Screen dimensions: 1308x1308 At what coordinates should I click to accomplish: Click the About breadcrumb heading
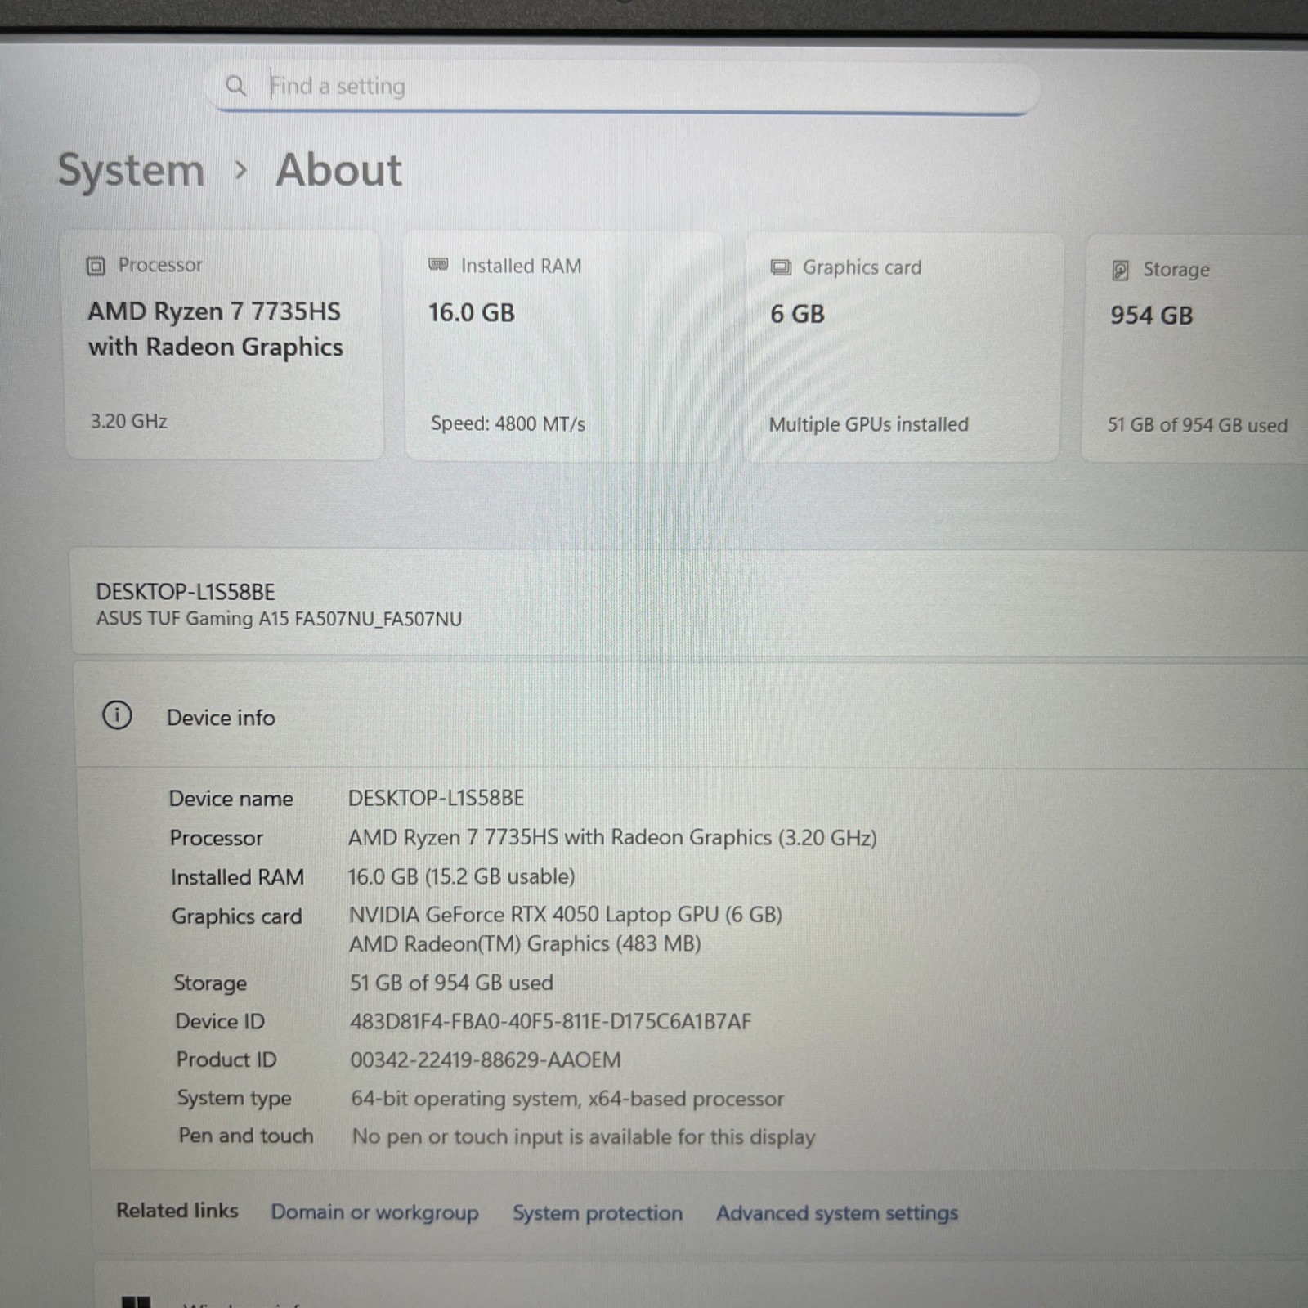[x=338, y=170]
